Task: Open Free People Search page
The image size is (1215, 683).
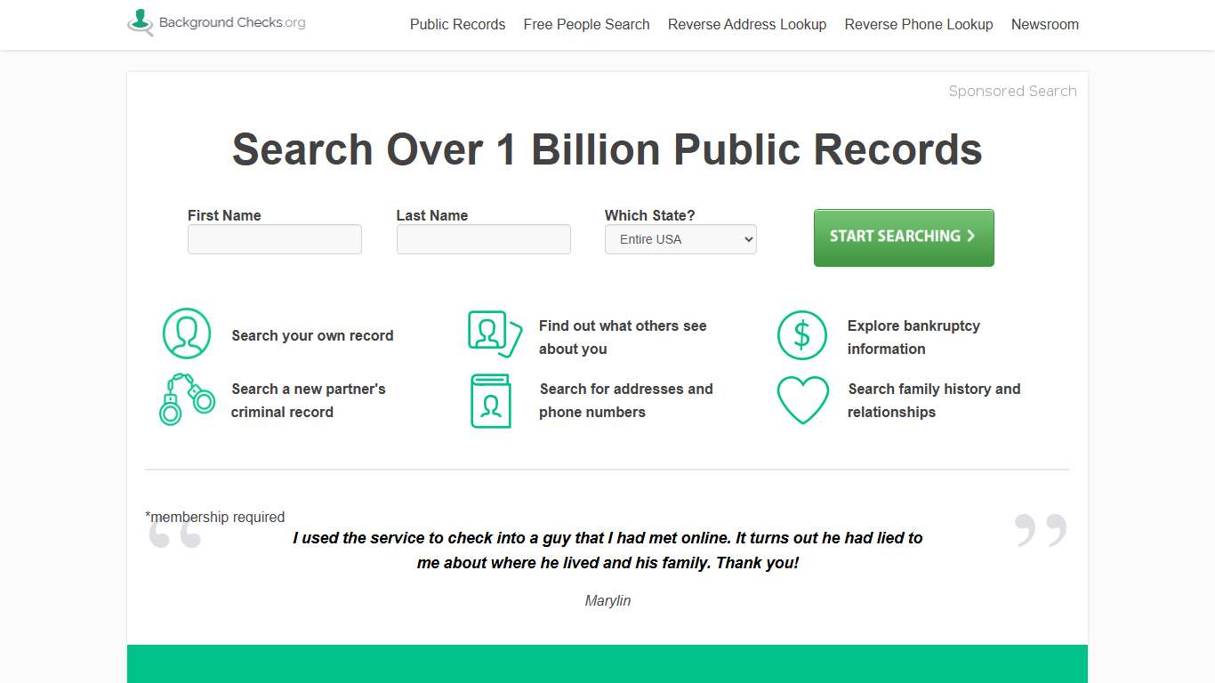Action: click(x=586, y=24)
